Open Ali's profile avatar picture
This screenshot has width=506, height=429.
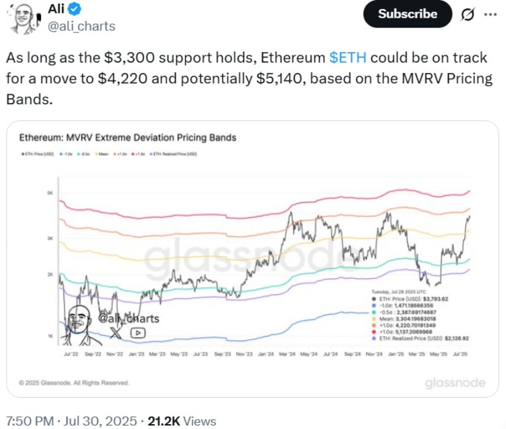(24, 18)
